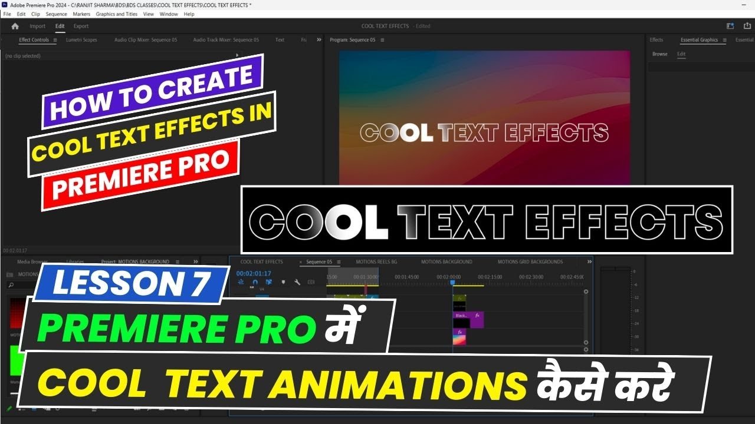Click the blue playhead on timeline ruler
Viewport: 755px width, 424px height.
coord(453,283)
